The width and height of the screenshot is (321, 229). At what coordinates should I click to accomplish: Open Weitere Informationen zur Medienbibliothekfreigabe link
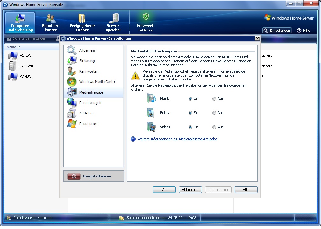(x=177, y=139)
